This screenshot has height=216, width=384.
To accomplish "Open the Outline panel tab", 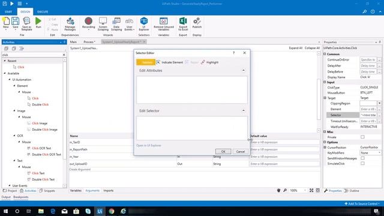I will pyautogui.click(x=352, y=191).
